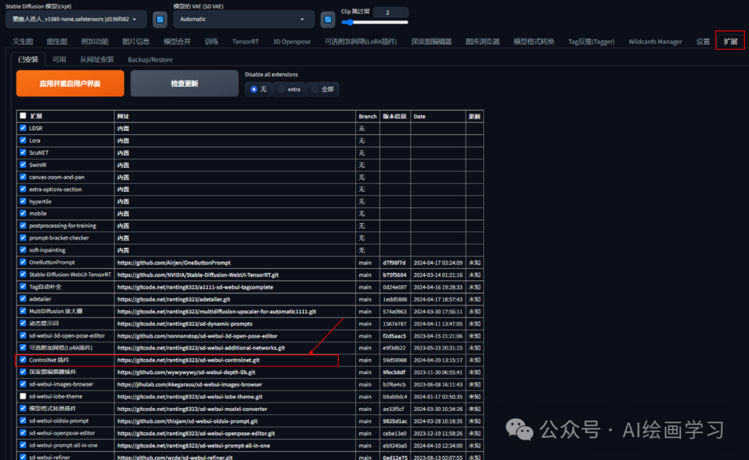749x460 pixels.
Task: Uncheck the ControlNet 插件 checkbox
Action: pos(23,360)
